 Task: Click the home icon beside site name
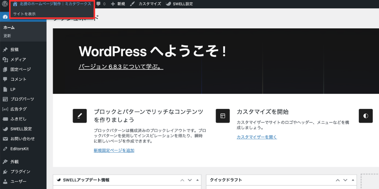15,4
